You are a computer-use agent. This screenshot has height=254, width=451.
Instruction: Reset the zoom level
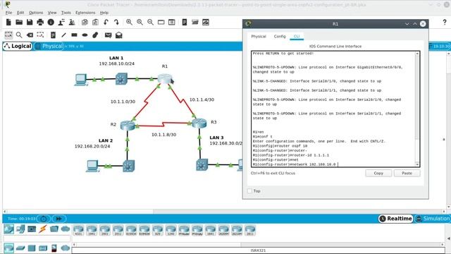coord(140,22)
